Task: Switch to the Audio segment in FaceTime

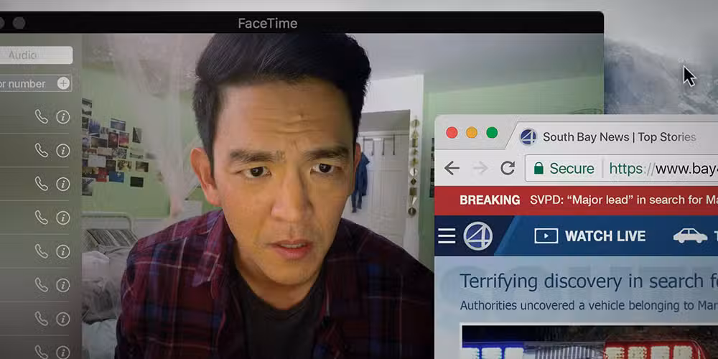Action: 36,55
